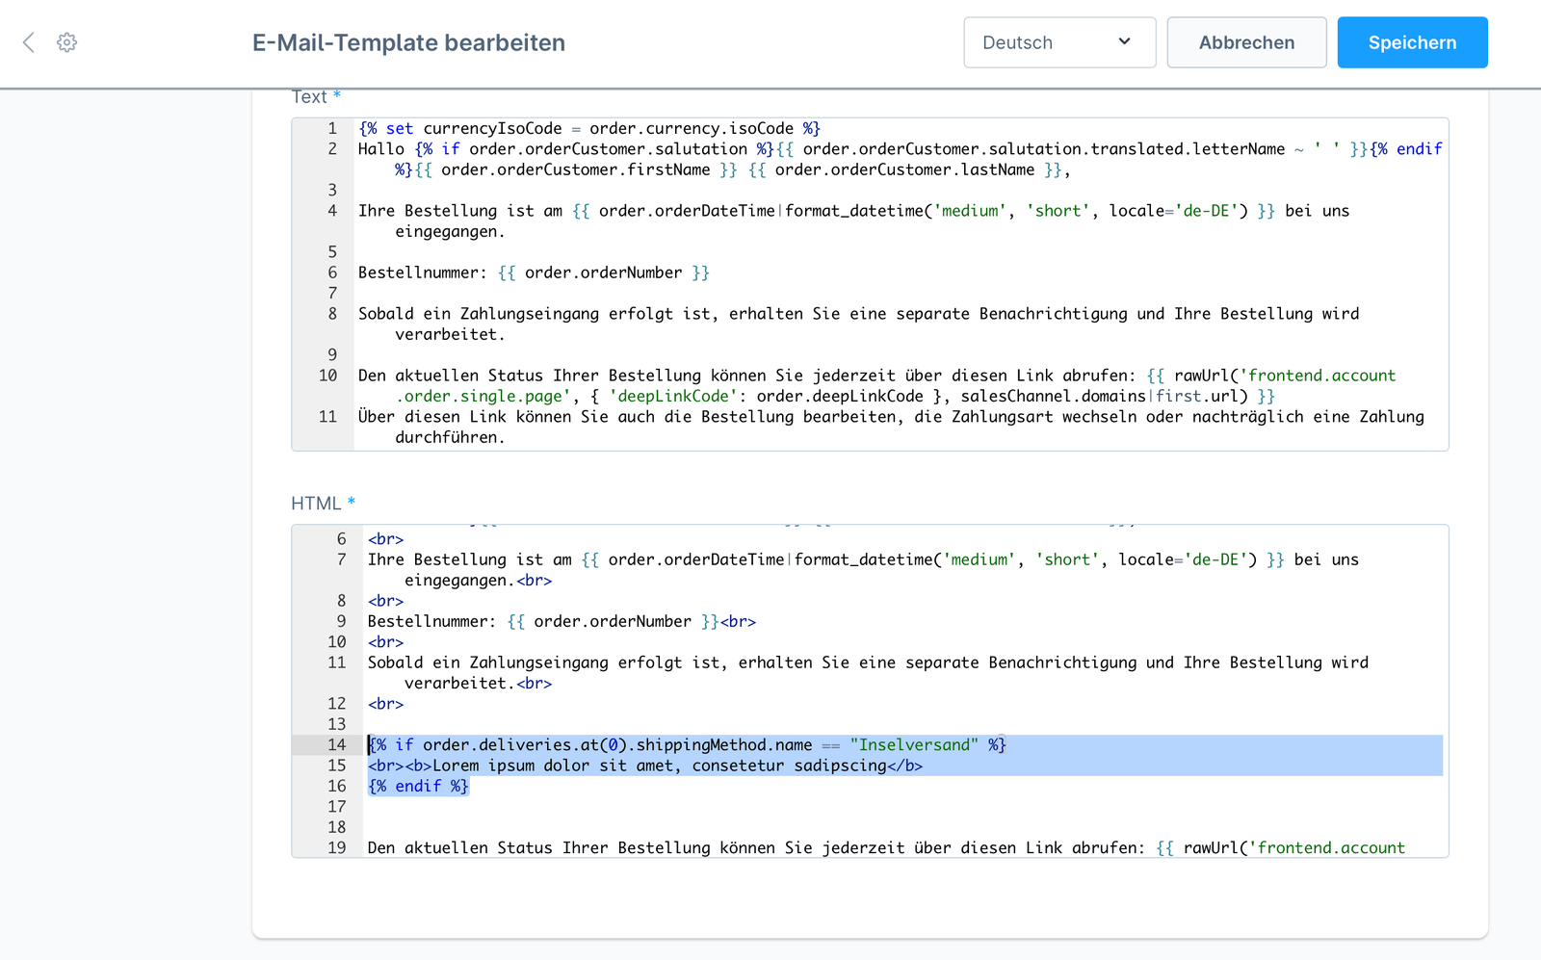Save template with Speichern button
The image size is (1541, 960).
click(x=1412, y=42)
